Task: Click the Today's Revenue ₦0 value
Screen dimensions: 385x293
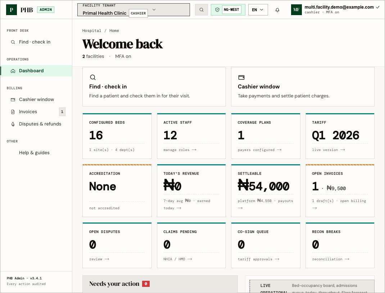Action: [172, 185]
